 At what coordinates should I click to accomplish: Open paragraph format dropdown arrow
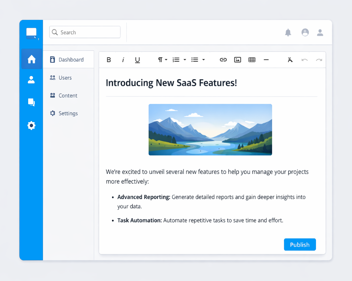[166, 60]
